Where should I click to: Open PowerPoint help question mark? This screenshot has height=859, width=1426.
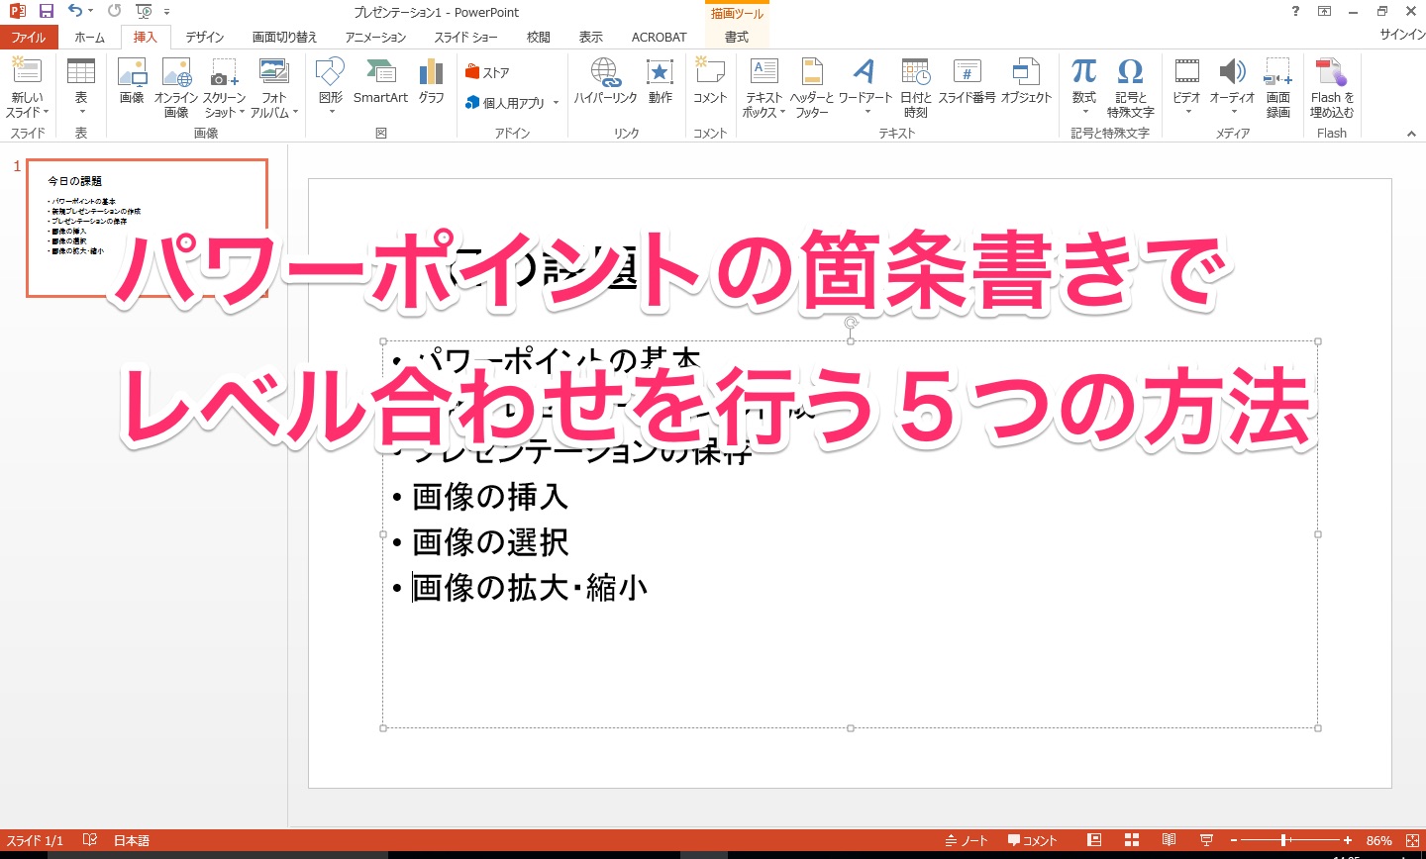pos(1295,11)
